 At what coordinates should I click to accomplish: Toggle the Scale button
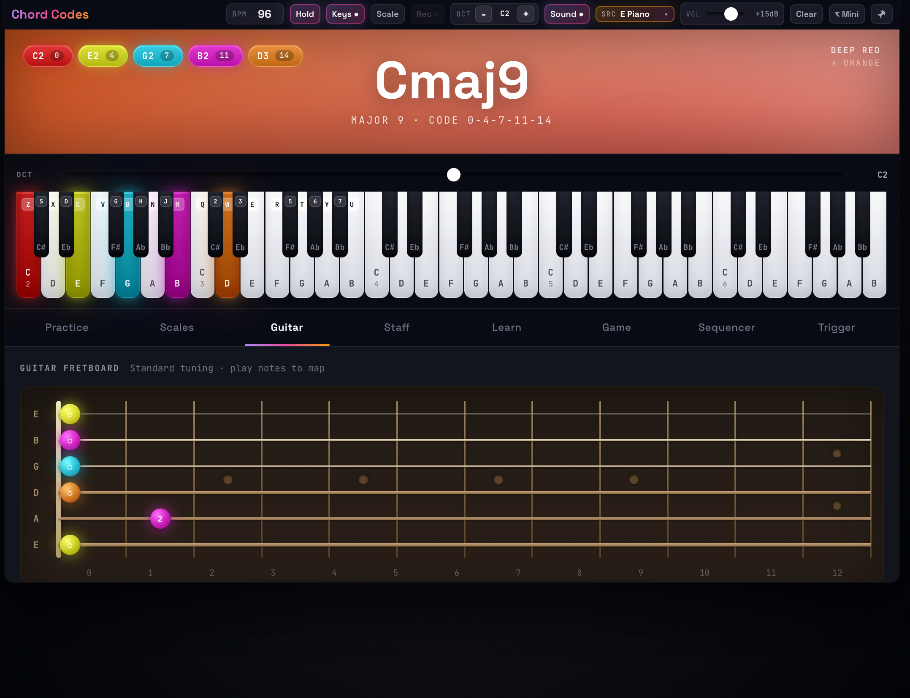(x=387, y=14)
